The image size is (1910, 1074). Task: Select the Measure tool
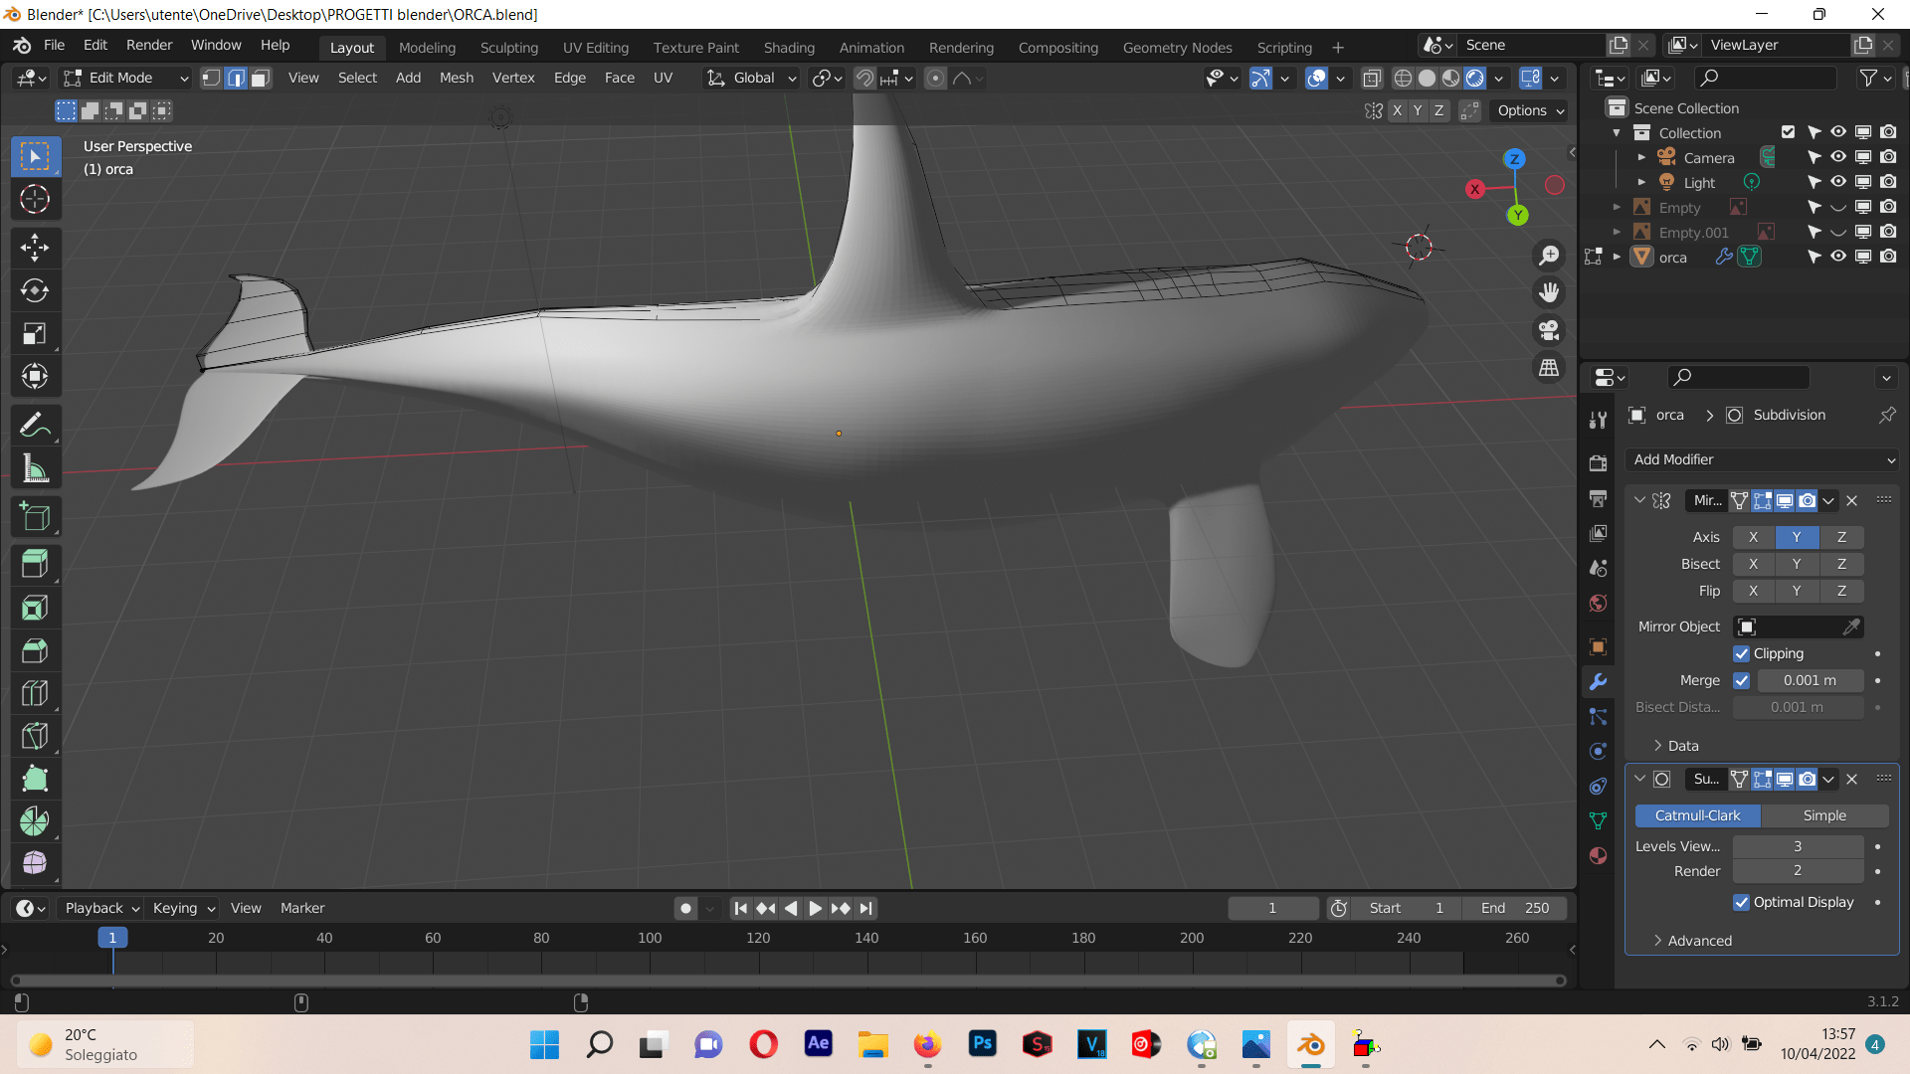click(x=35, y=468)
